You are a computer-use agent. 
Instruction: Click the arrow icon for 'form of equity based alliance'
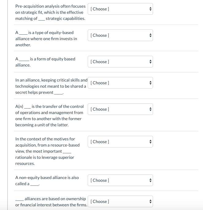point(150,62)
